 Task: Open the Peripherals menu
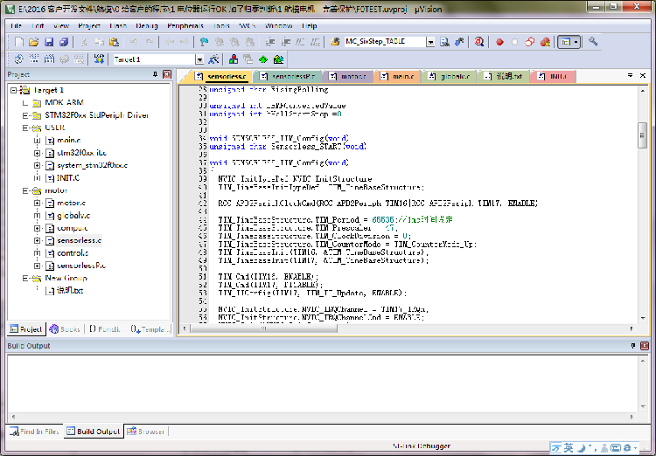click(x=185, y=26)
